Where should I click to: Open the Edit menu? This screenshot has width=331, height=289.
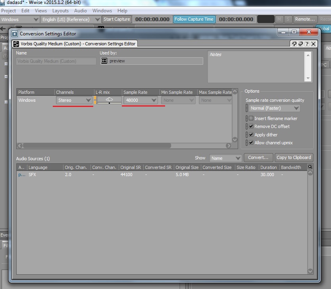pos(25,11)
